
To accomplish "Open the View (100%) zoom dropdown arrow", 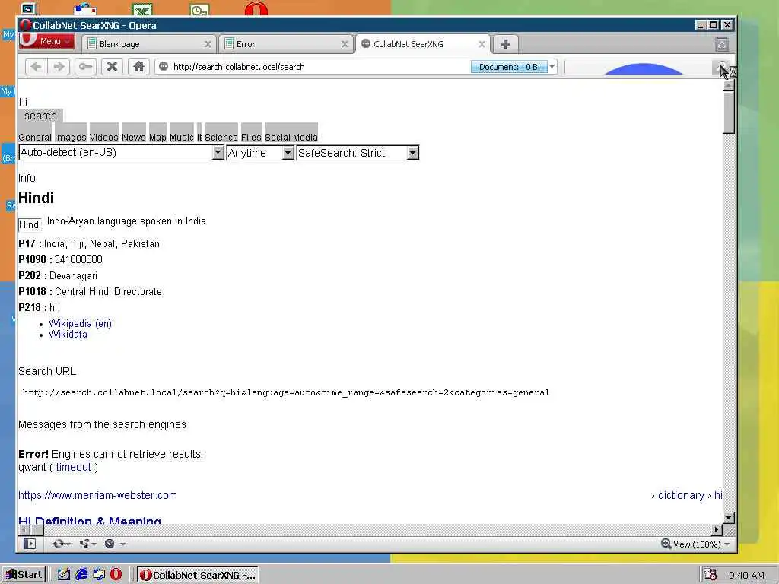I will (x=727, y=544).
